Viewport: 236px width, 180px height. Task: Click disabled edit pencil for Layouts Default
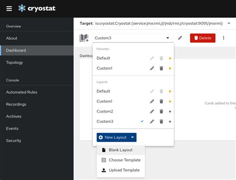[x=152, y=91]
